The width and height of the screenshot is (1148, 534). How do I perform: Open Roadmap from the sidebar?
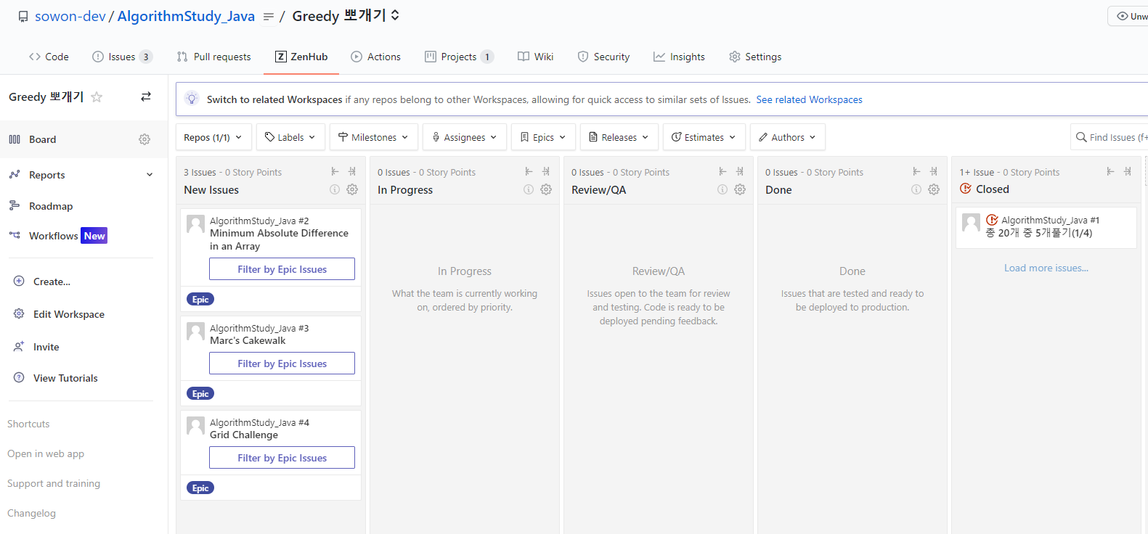[x=51, y=206]
